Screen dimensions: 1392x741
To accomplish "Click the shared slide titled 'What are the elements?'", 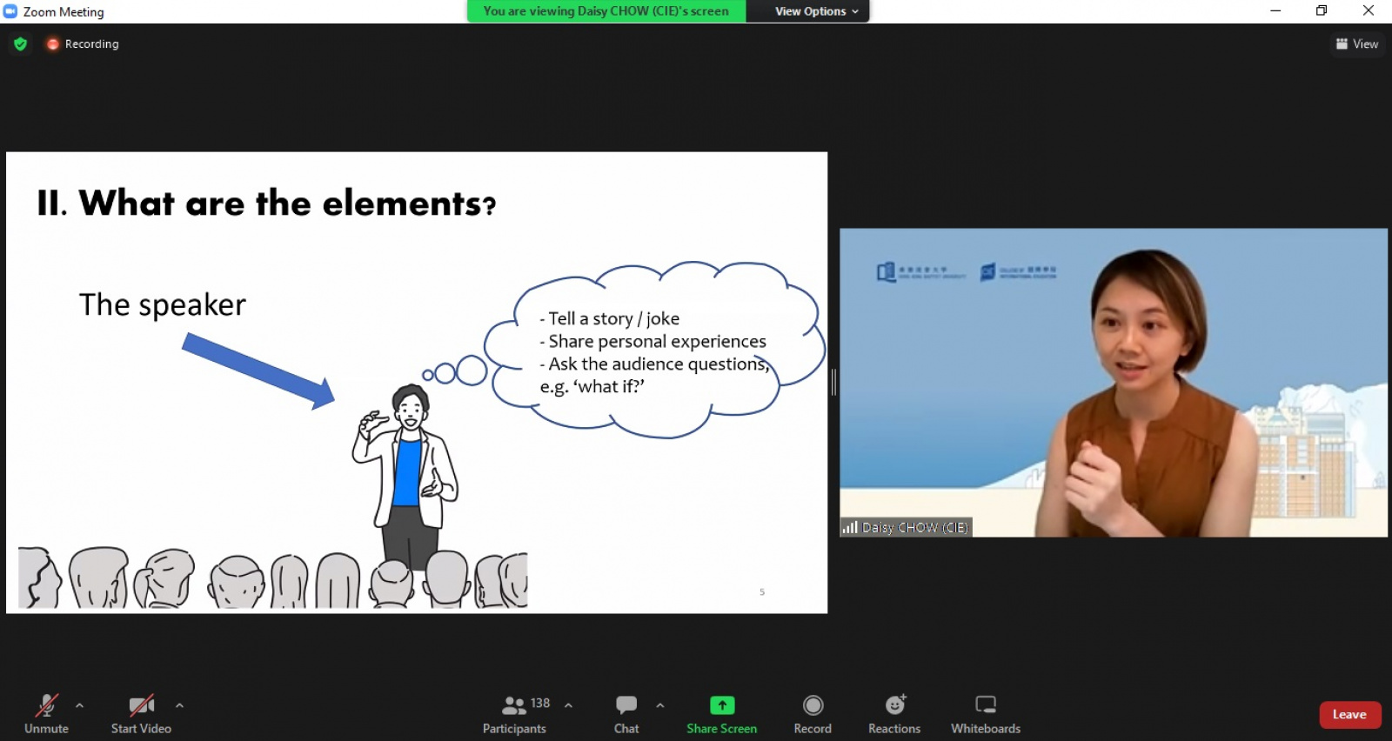I will tap(417, 383).
